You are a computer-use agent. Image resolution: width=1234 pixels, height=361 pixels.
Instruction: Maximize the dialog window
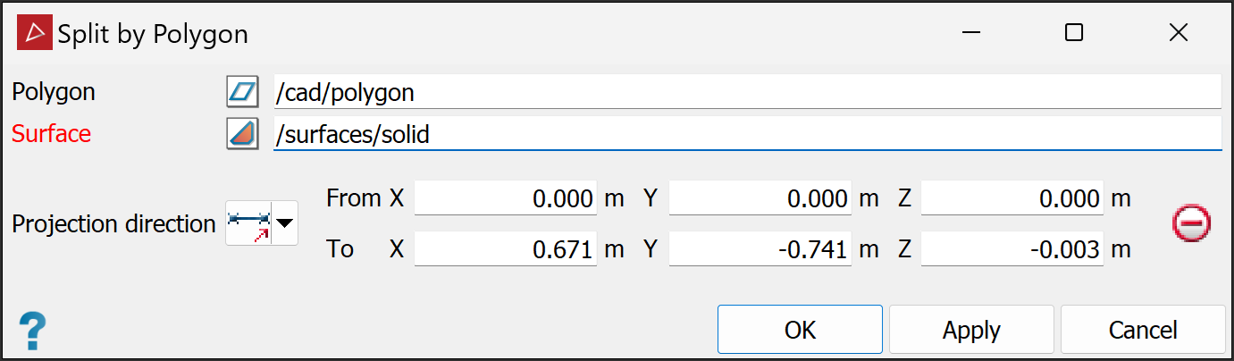[x=1074, y=33]
